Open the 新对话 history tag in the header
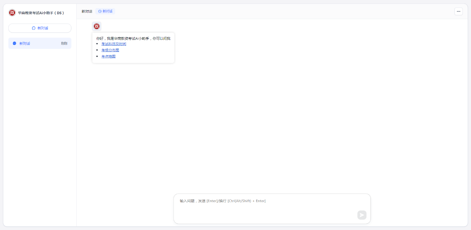This screenshot has width=471, height=230. coord(105,11)
